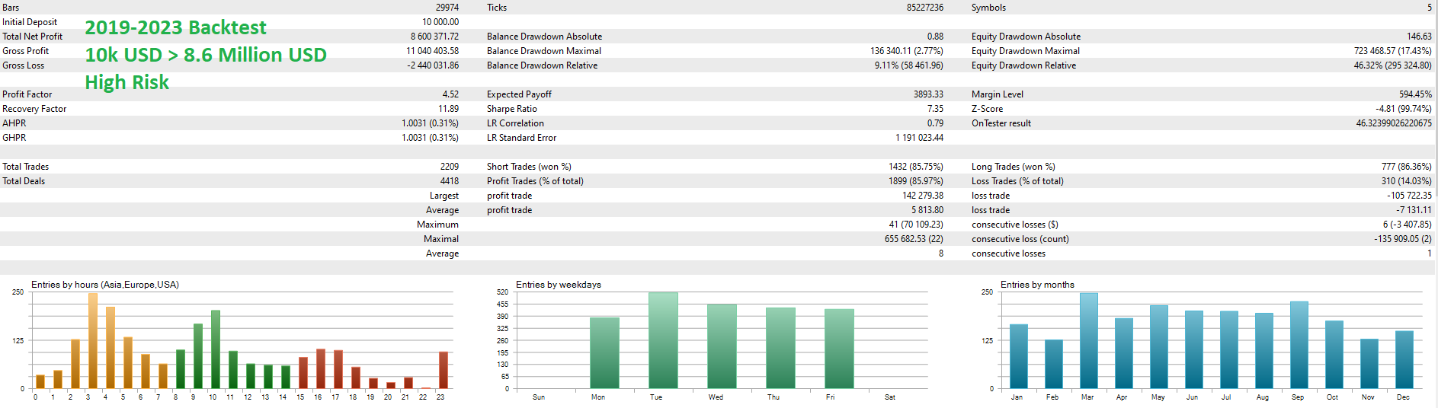Click the red bar at hour 23
The height and width of the screenshot is (408, 1438).
[443, 370]
